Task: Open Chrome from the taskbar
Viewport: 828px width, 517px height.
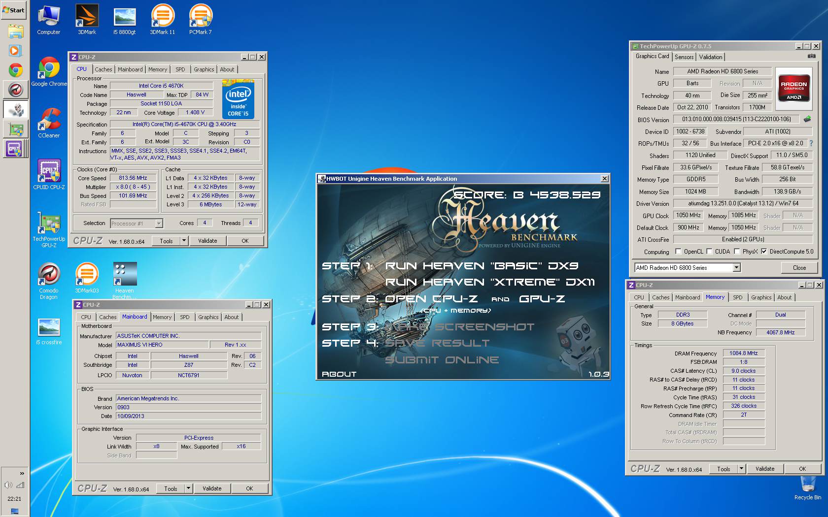Action: [15, 70]
